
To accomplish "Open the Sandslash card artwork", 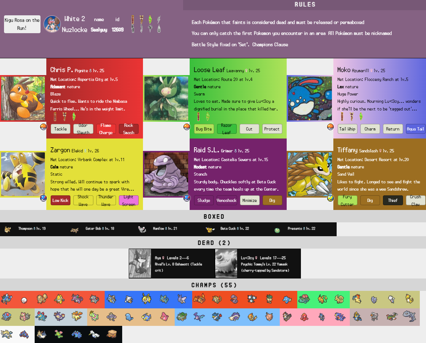I will [x=310, y=174].
